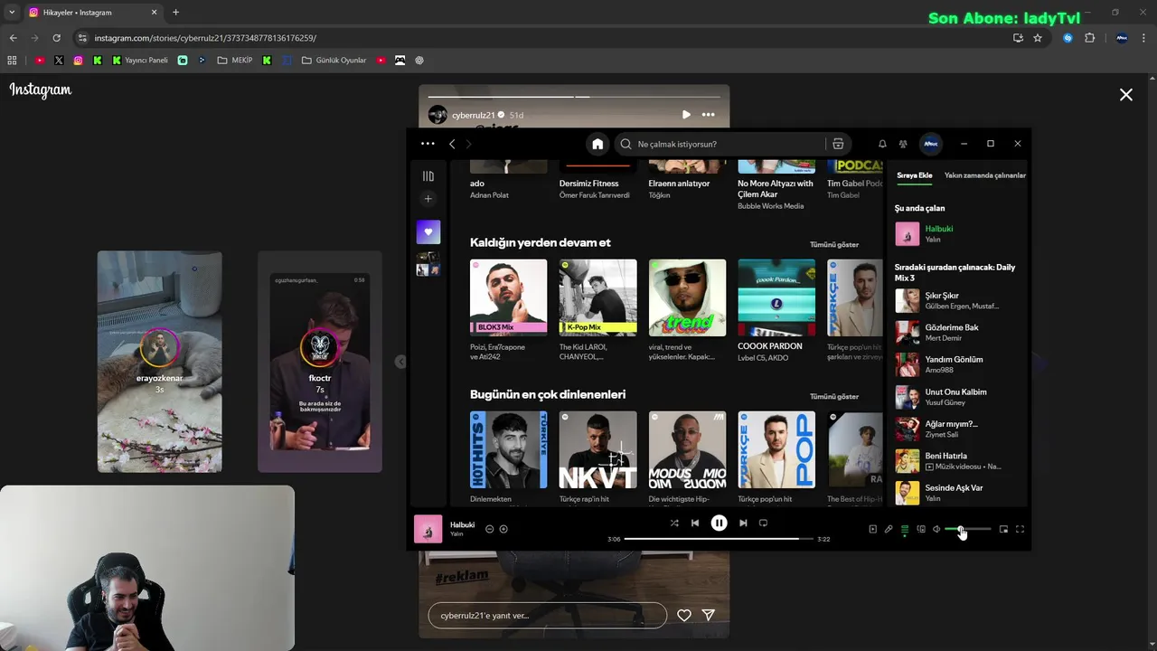This screenshot has height=651, width=1157.
Task: Pause the playing song Halbuki
Action: pos(719,523)
